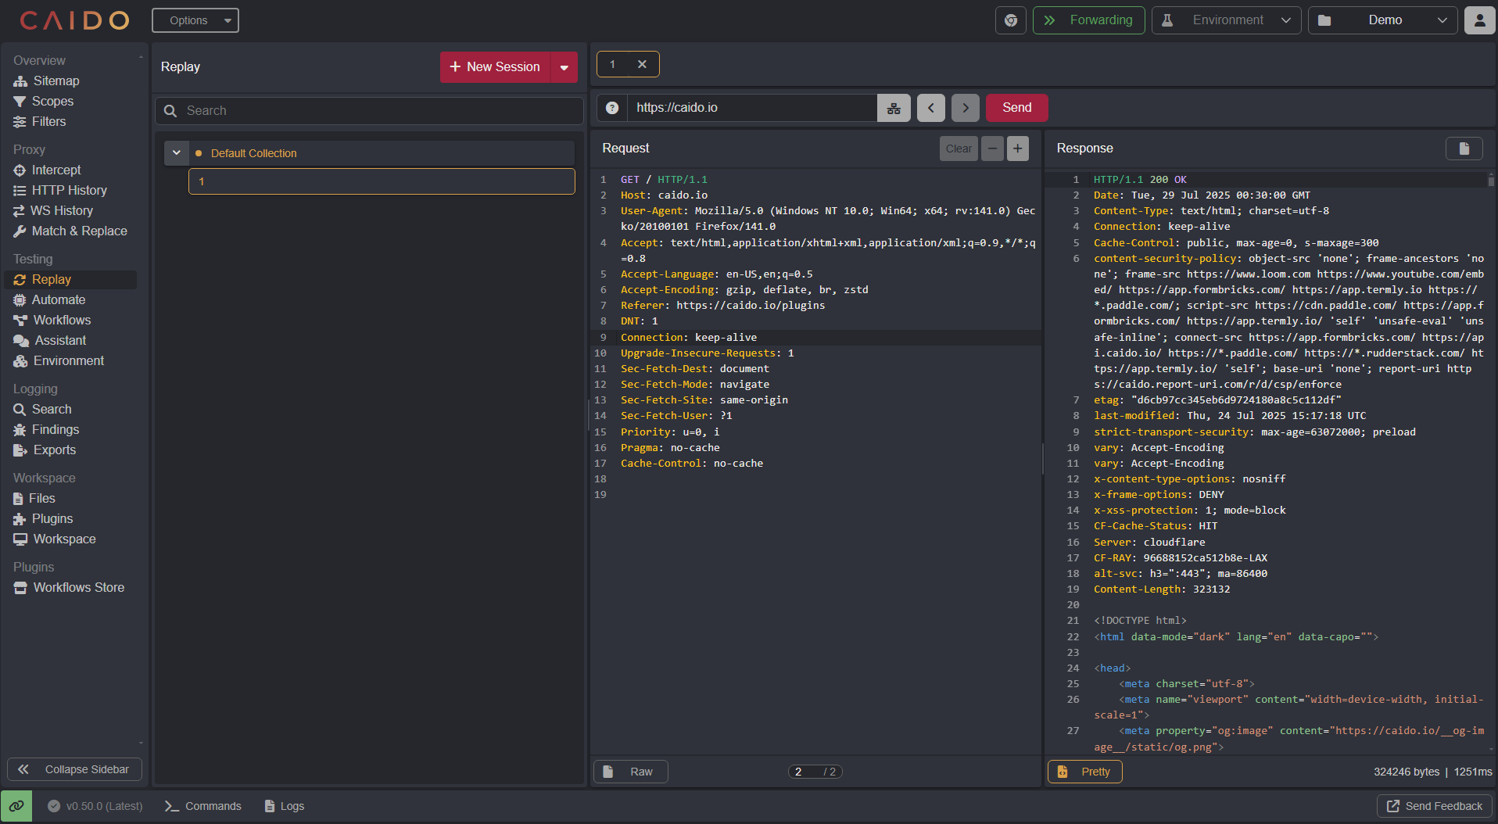The image size is (1498, 824).
Task: Click the minus icon in Request header
Action: point(992,149)
